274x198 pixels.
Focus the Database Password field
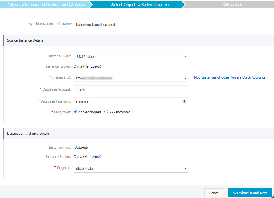[131, 102]
